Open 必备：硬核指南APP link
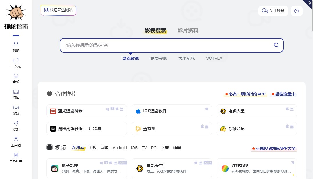The height and width of the screenshot is (179, 313). pyautogui.click(x=245, y=94)
